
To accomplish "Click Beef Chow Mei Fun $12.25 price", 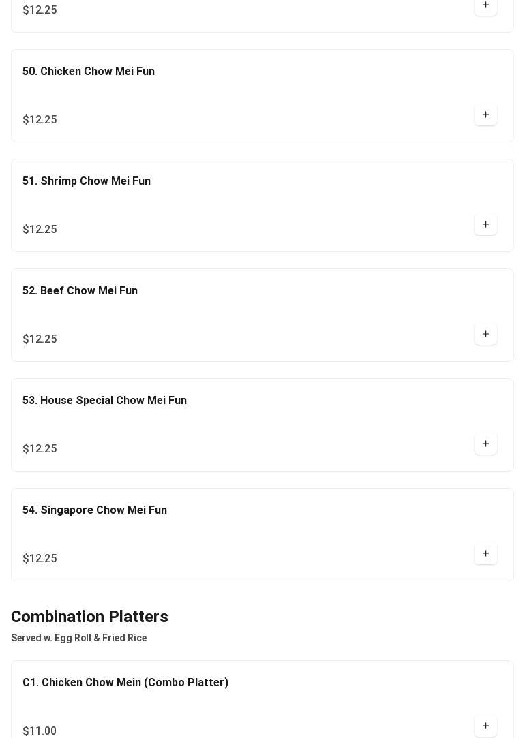I will 40,339.
